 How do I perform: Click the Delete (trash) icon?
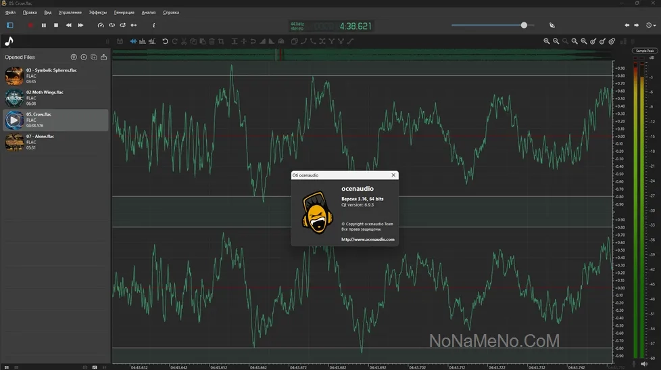[x=212, y=41]
